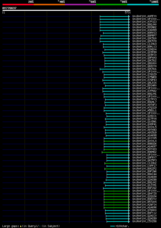The width and height of the screenshot is (161, 228).
Task: Select the UniRef100_Q9C5U0 label
Action: (x=144, y=38)
